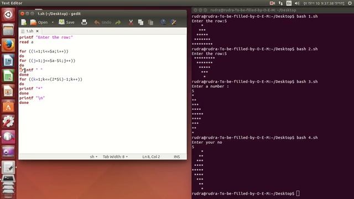The image size is (354, 199).
Task: Open Find search tool in gedit
Action: pos(163,22)
